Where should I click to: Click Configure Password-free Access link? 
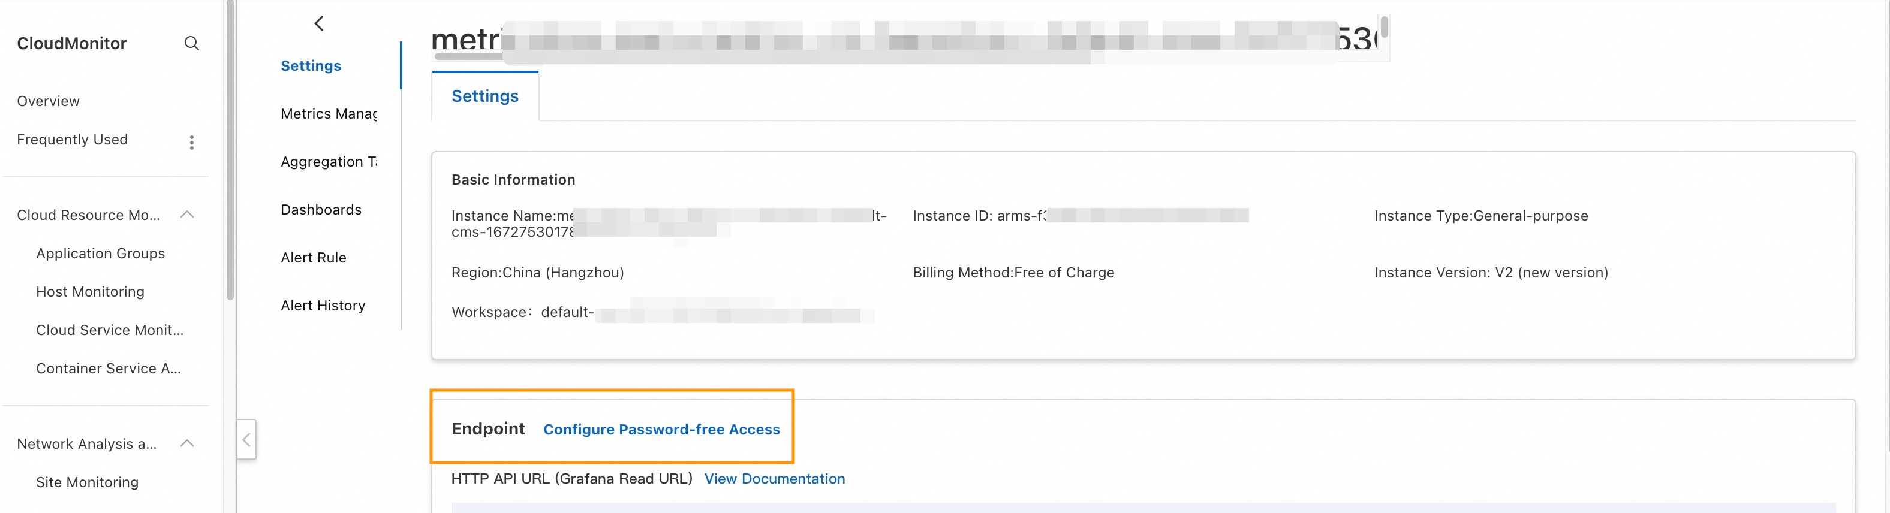click(661, 430)
